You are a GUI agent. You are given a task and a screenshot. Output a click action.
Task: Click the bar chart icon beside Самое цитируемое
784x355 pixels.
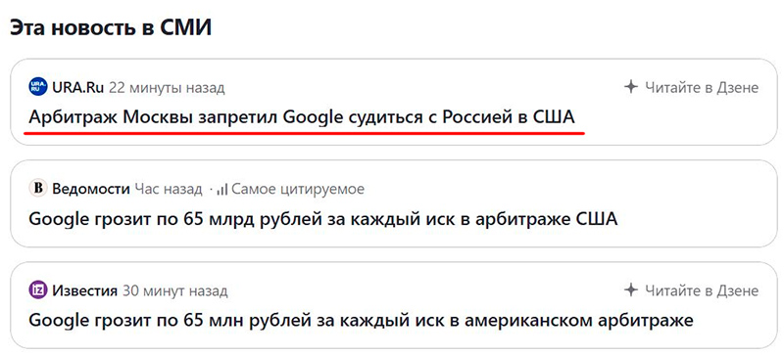tap(222, 189)
